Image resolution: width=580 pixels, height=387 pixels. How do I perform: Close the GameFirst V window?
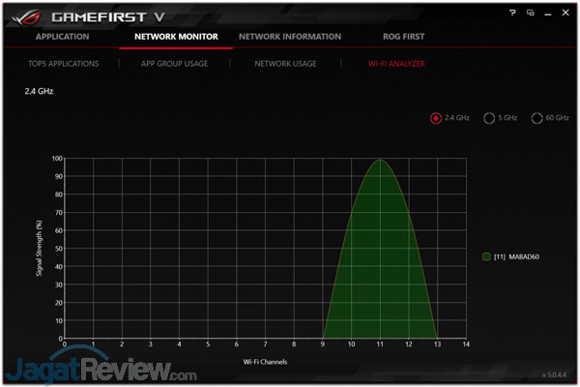tap(565, 14)
